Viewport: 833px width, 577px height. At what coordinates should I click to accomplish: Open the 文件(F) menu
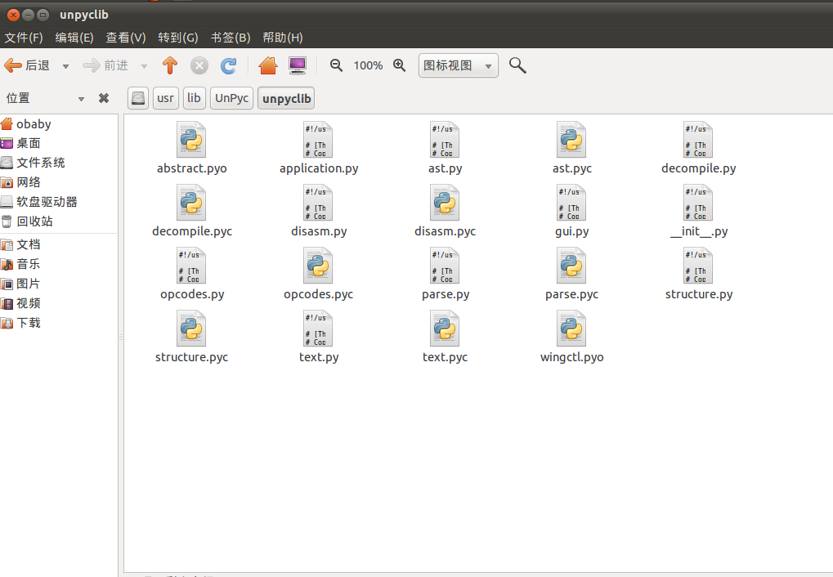[24, 38]
